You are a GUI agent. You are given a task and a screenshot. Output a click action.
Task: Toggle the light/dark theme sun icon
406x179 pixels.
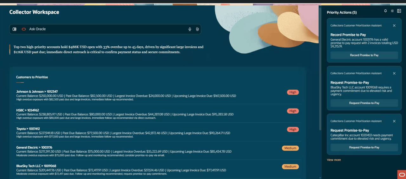pyautogui.click(x=392, y=11)
